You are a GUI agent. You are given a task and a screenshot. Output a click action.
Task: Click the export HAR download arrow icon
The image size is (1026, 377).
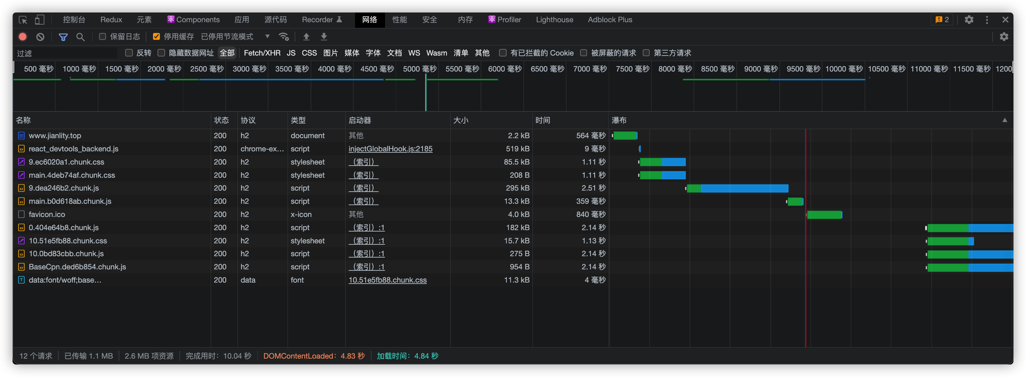point(324,36)
